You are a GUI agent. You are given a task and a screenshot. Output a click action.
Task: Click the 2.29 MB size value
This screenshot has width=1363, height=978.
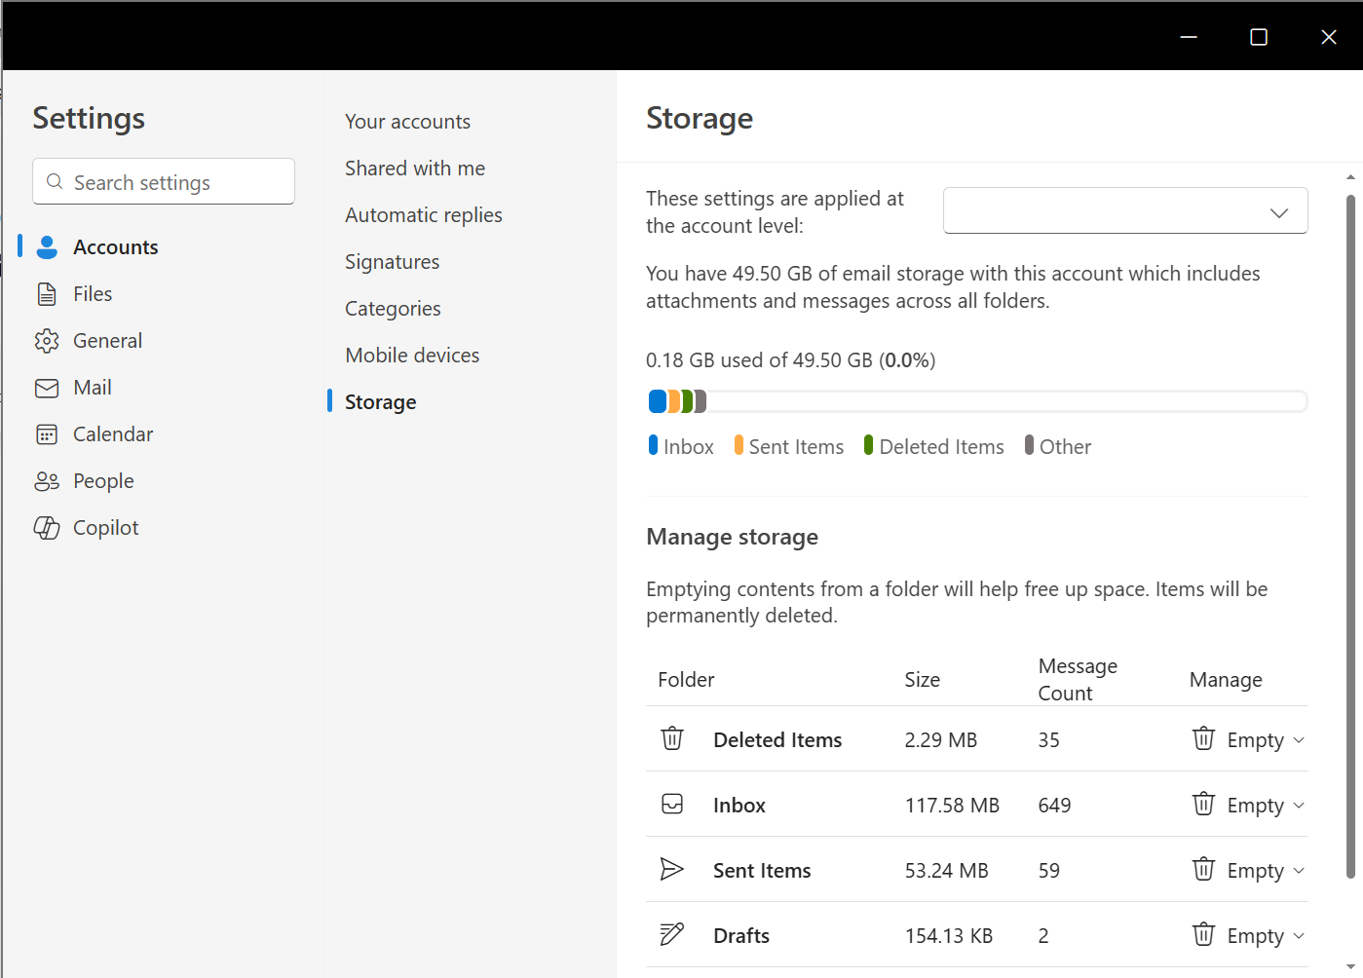(940, 740)
